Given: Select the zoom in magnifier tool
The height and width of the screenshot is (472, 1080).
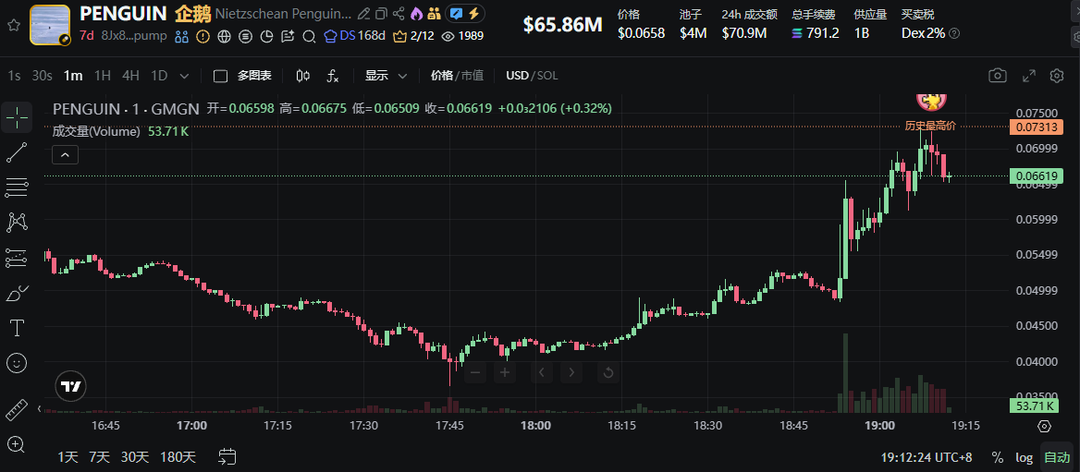Looking at the screenshot, I should tap(17, 443).
